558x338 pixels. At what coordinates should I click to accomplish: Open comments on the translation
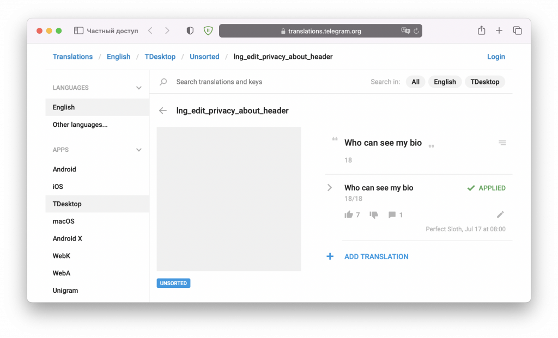click(x=392, y=214)
